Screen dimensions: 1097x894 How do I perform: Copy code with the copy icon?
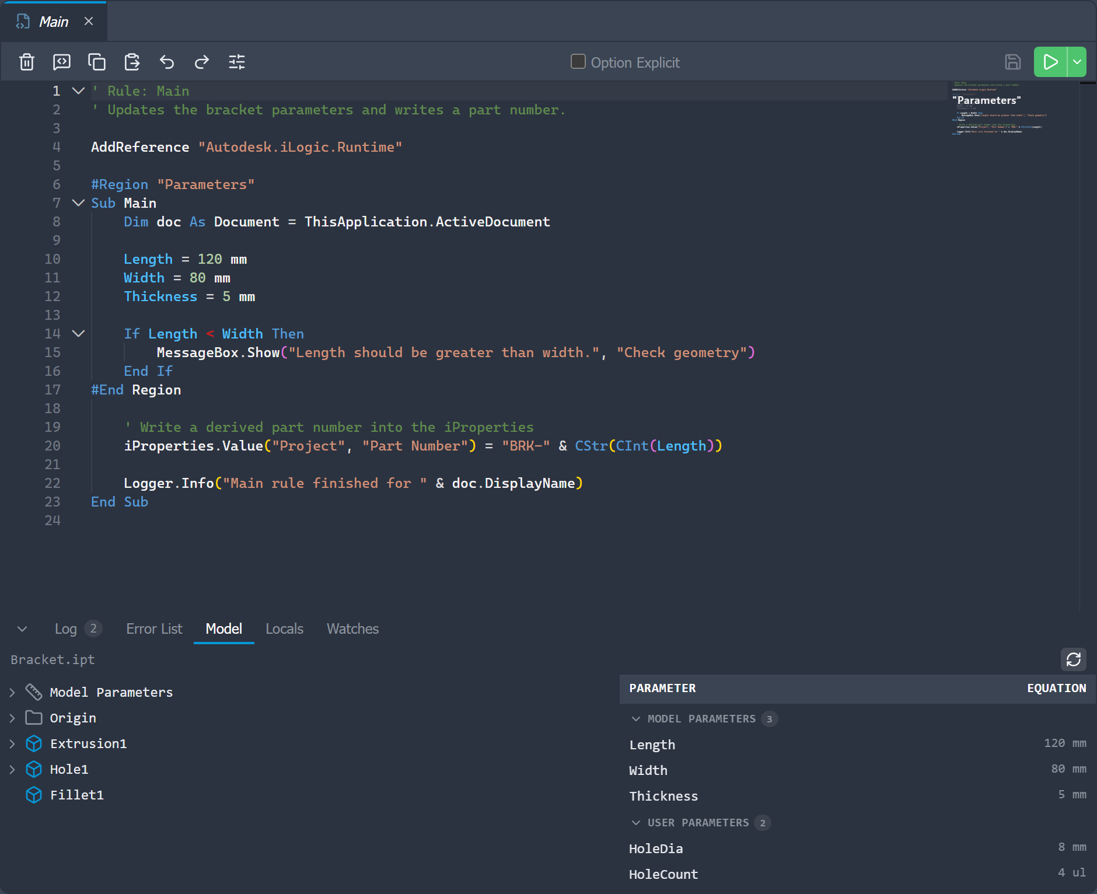tap(97, 62)
